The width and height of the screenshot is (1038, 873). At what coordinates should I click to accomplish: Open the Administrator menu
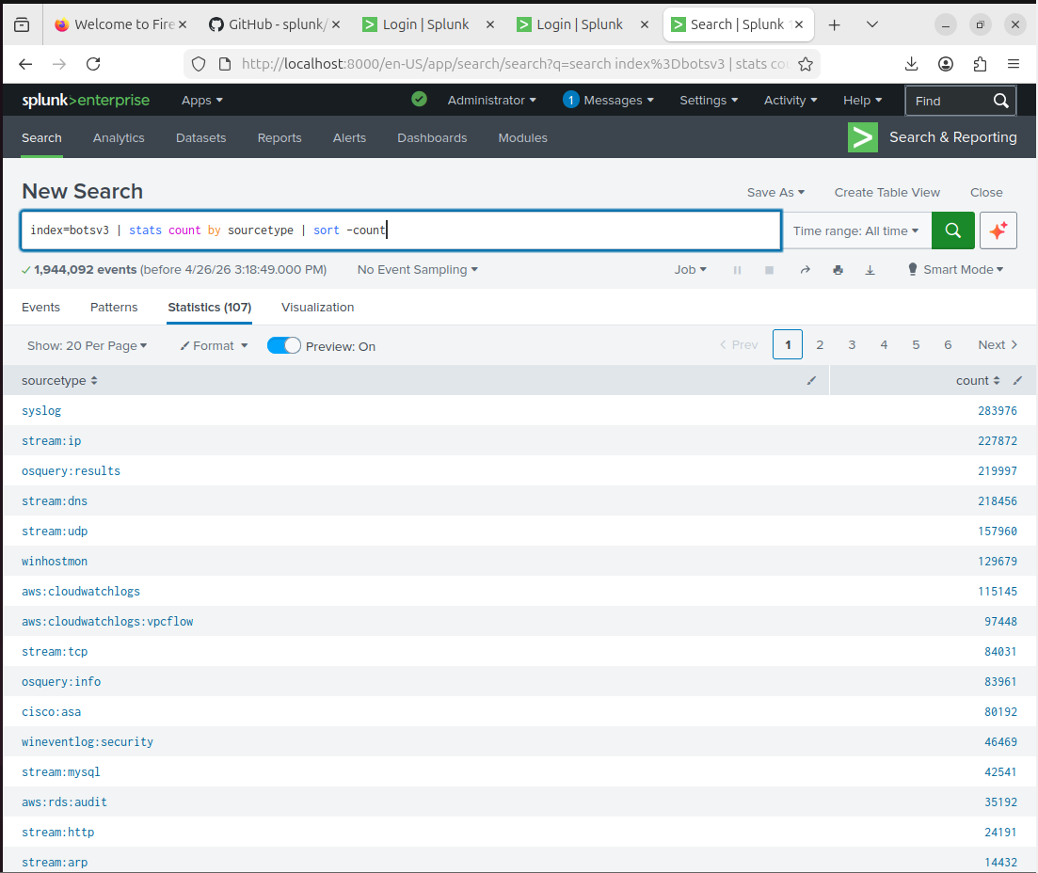[492, 100]
